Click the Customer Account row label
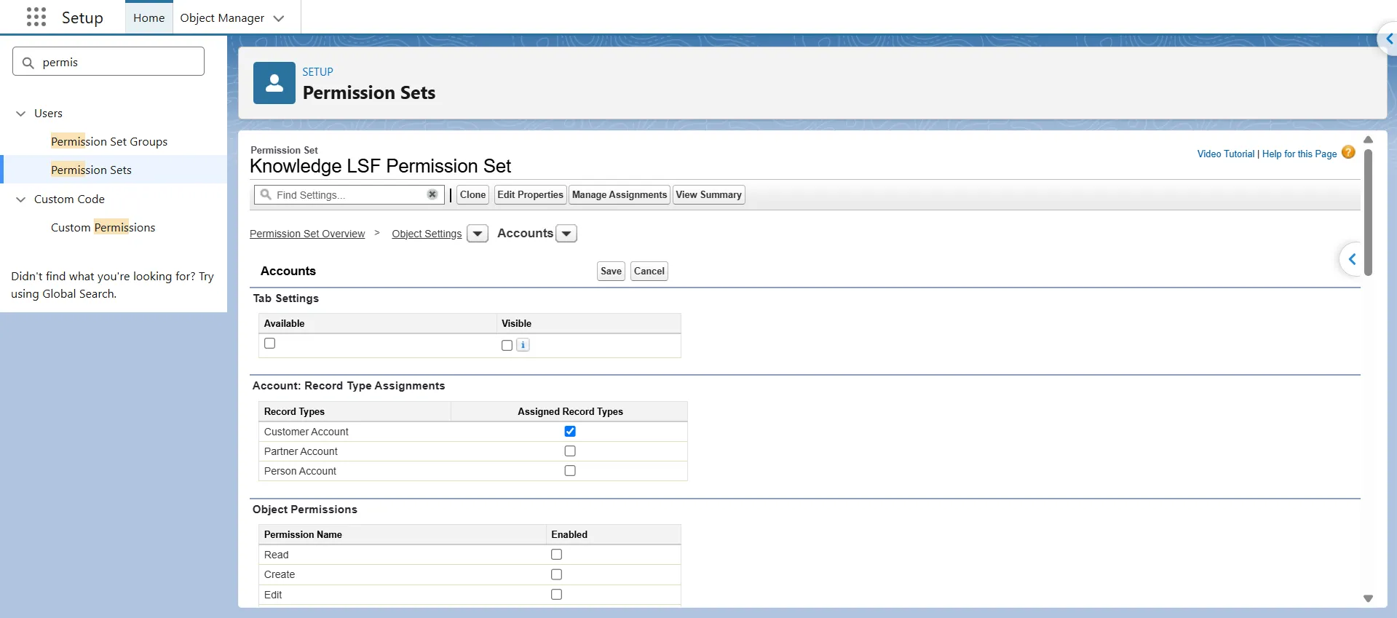This screenshot has height=618, width=1397. tap(306, 432)
